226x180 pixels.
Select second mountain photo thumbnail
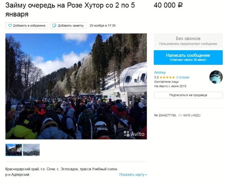point(31,150)
